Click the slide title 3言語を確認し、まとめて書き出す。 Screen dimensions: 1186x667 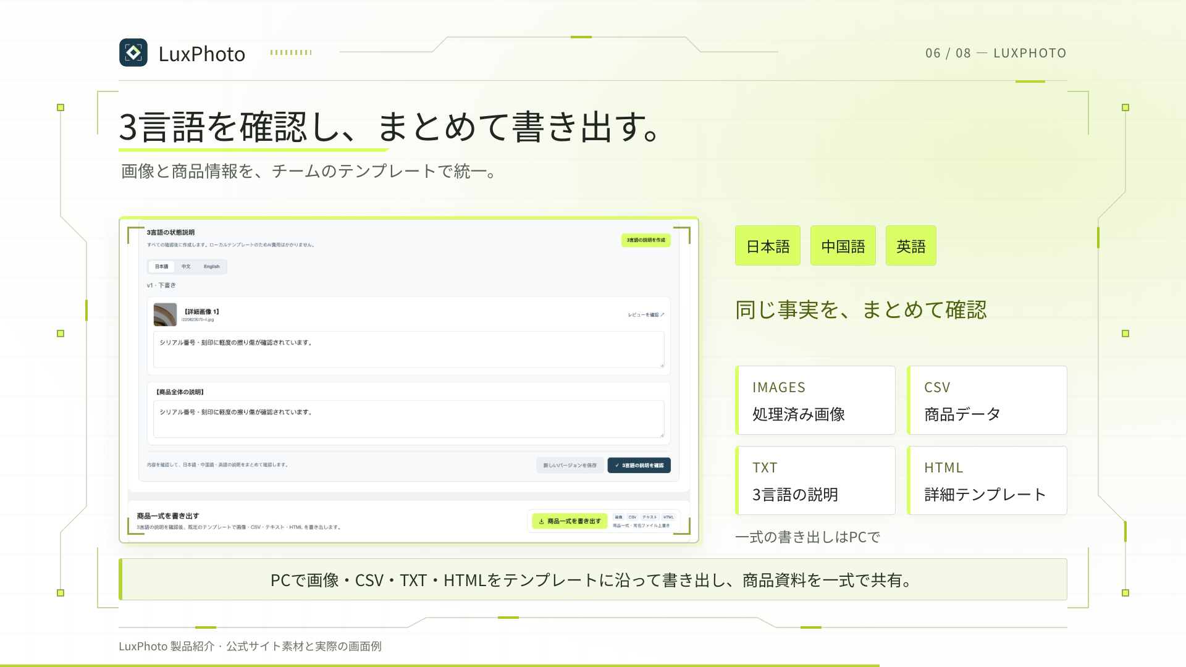pyautogui.click(x=390, y=127)
